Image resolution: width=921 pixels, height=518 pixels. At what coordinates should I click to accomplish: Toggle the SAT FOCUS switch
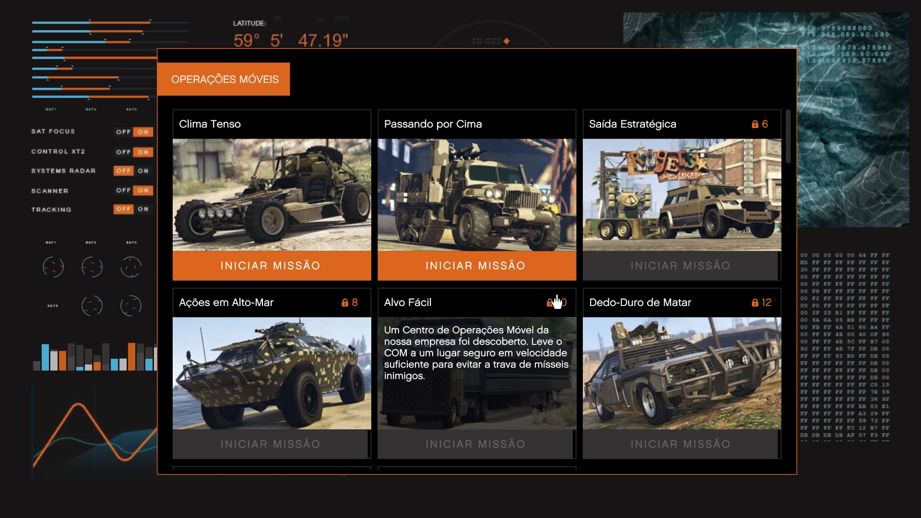(x=134, y=132)
